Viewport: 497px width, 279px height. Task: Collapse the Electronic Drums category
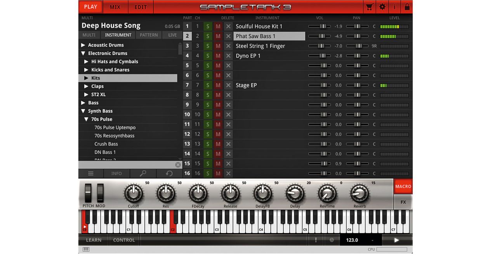pyautogui.click(x=83, y=53)
